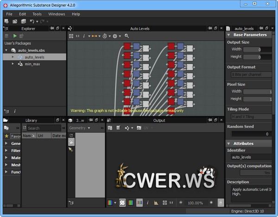Toggle the checkerboard transparency background
The height and width of the screenshot is (217, 278).
point(122,203)
